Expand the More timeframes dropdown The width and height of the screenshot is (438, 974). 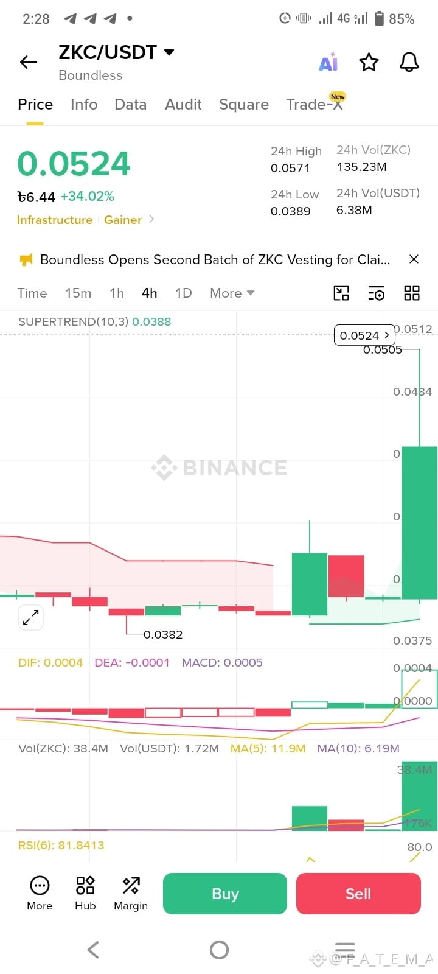[232, 293]
